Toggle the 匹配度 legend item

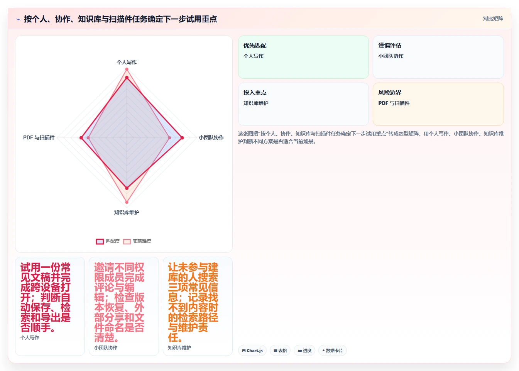pyautogui.click(x=108, y=241)
